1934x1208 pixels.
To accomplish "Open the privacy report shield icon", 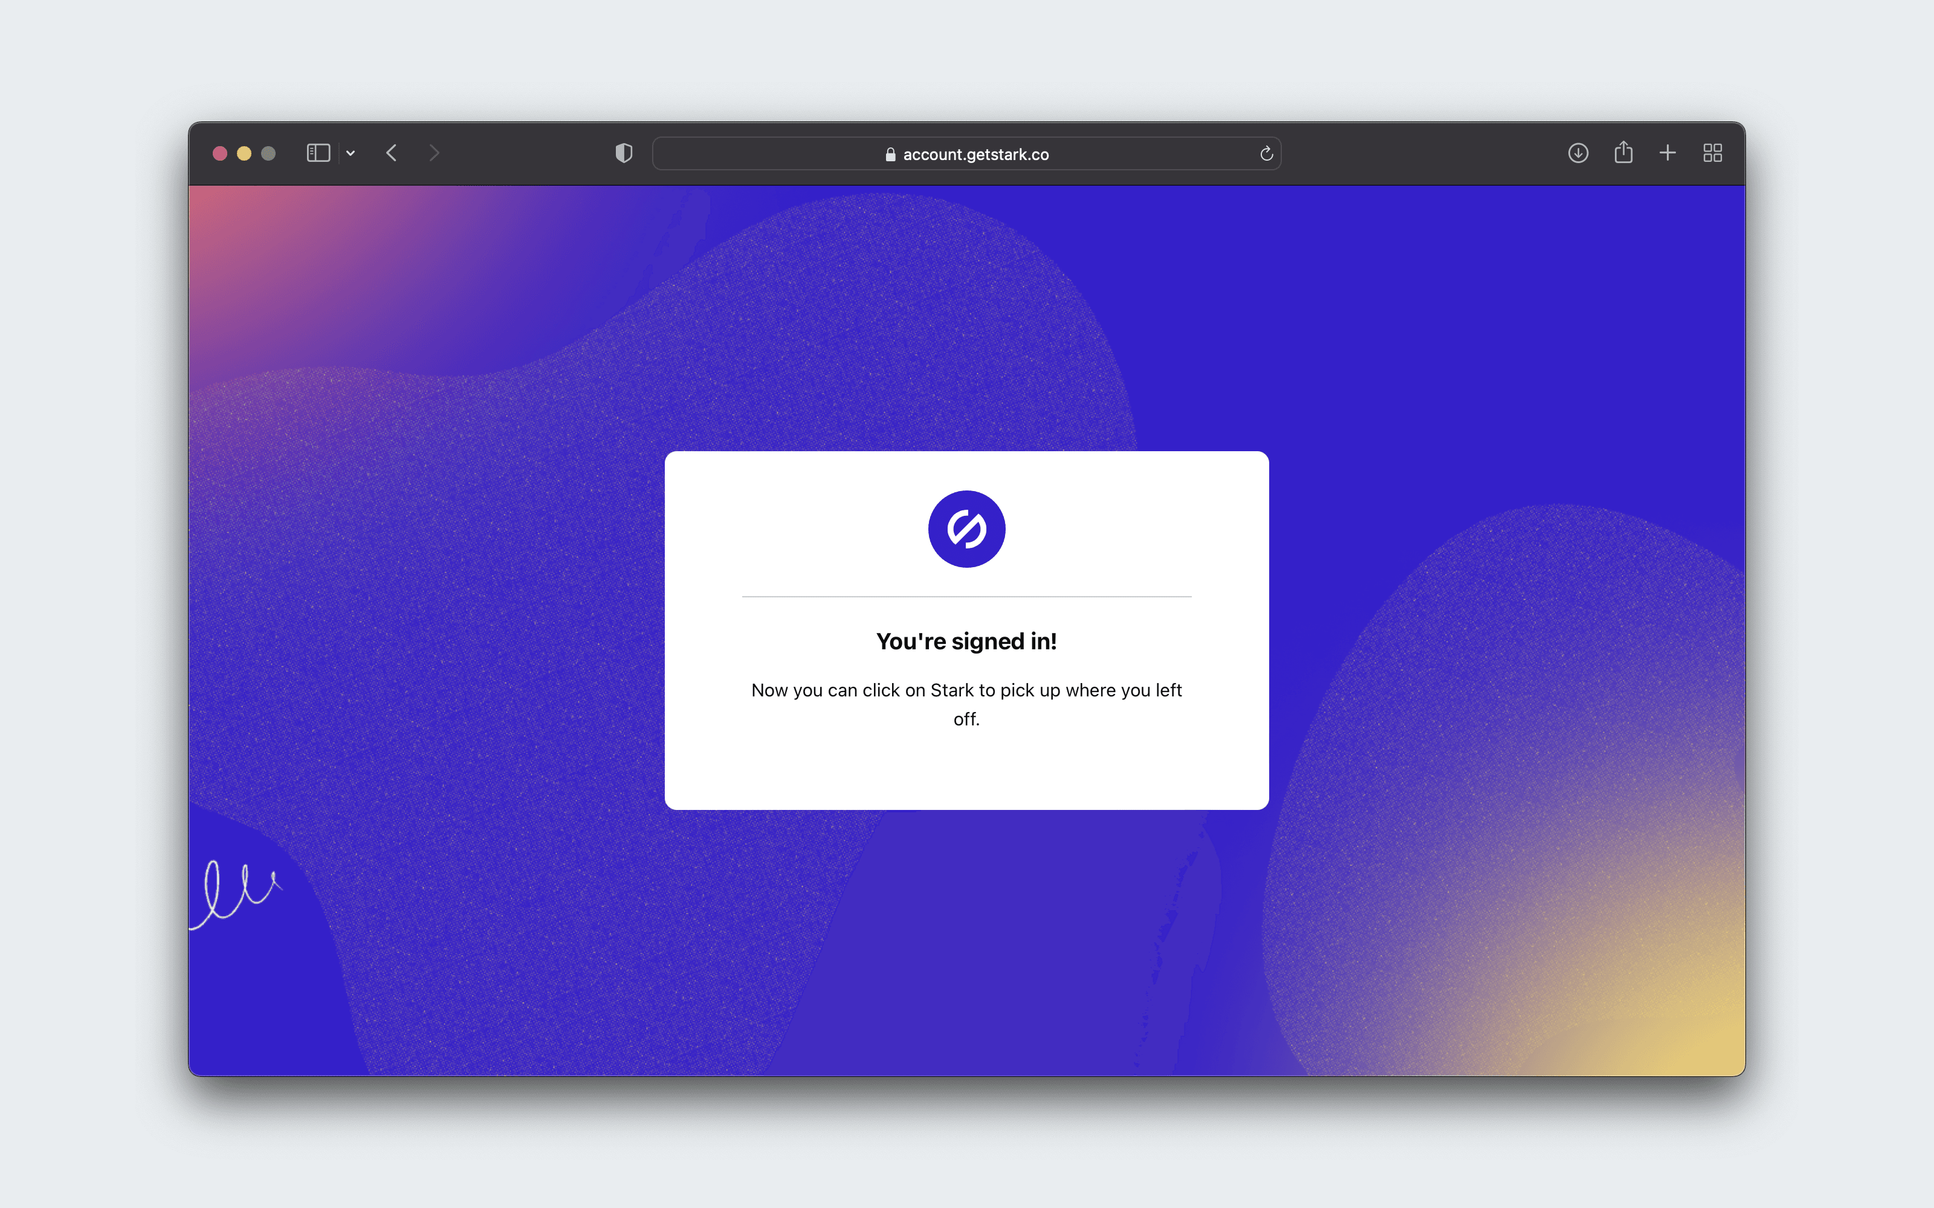I will pos(624,153).
